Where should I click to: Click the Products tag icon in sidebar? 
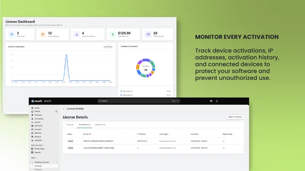coord(32,115)
